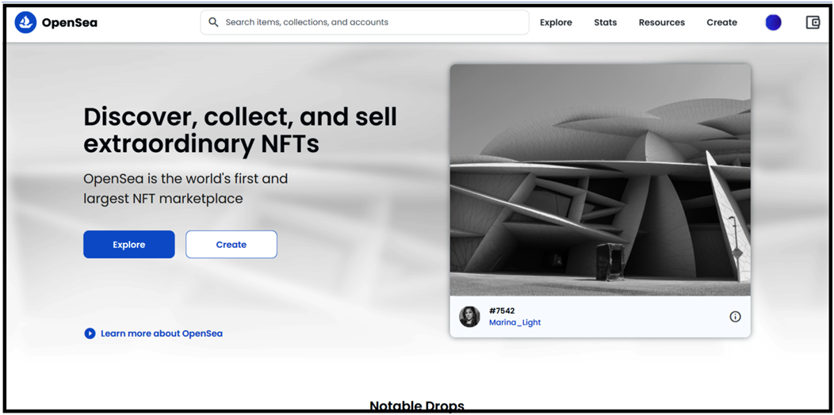Open Learn more about OpenSea link
The height and width of the screenshot is (415, 834).
pos(162,333)
